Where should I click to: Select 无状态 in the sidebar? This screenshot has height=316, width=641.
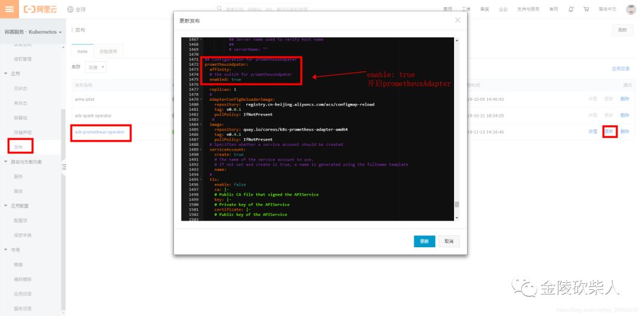click(20, 88)
